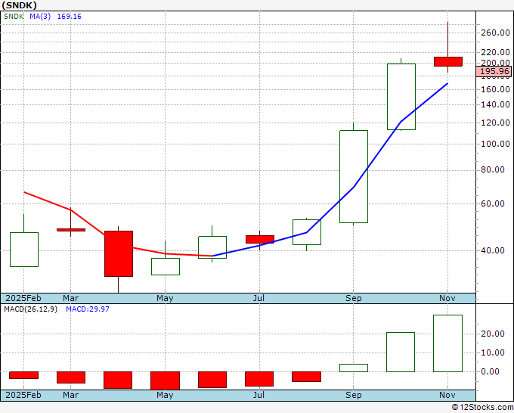This screenshot has height=413, width=514.
Task: Click the red July candlestick
Action: point(260,239)
